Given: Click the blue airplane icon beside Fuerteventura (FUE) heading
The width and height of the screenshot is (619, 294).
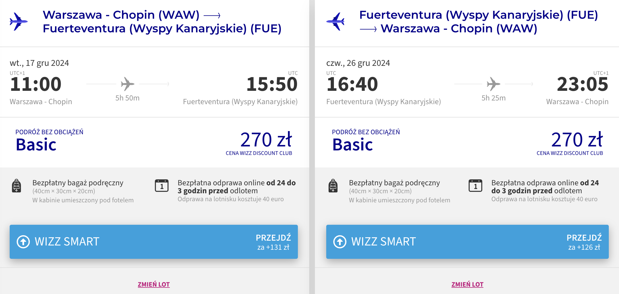Looking at the screenshot, I should pos(335,22).
